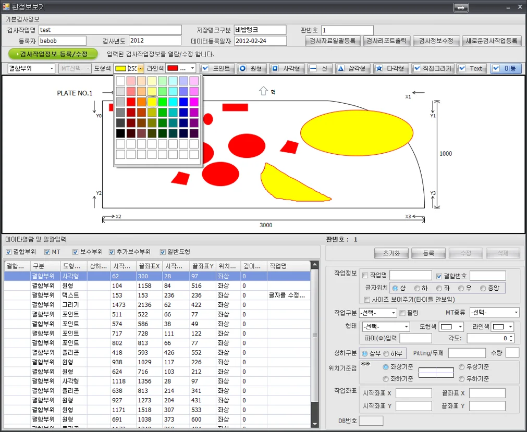This screenshot has width=527, height=432.
Task: Select the 사각형 (rectangle) drawing tool
Action: tap(287, 68)
